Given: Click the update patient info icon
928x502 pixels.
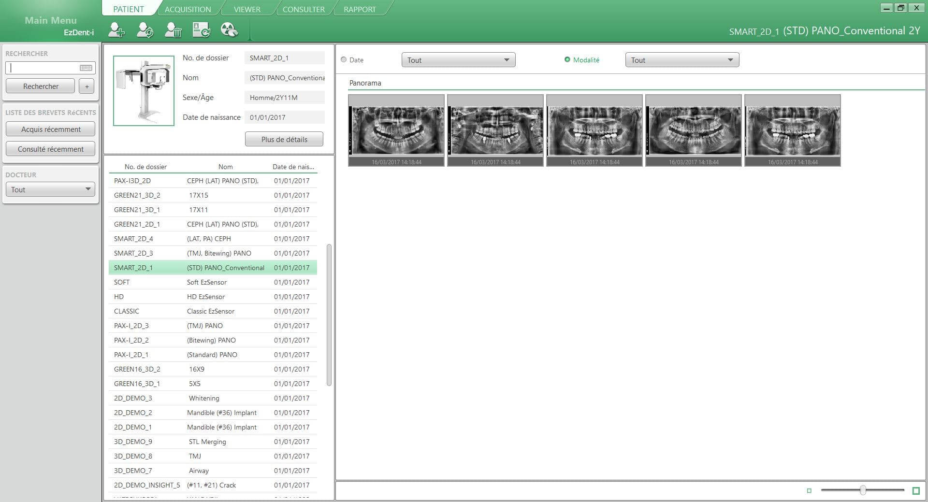Looking at the screenshot, I should coord(145,30).
